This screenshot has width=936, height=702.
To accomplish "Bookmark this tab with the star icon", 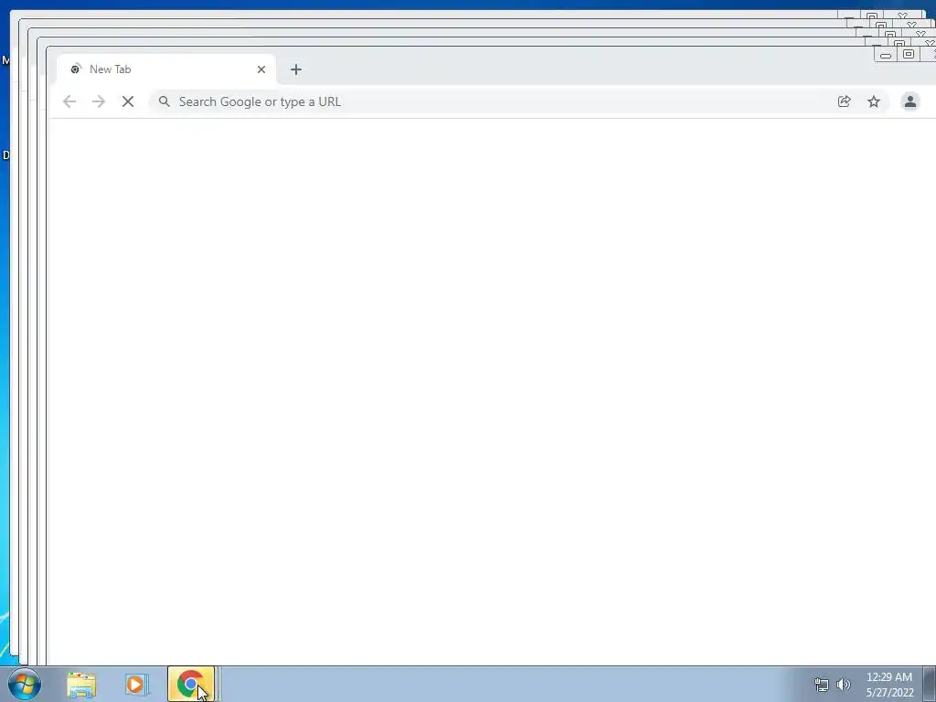I will click(874, 101).
